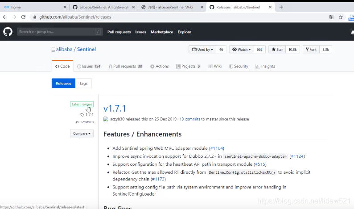This screenshot has width=354, height=209.
Task: Click Pull requests in top navigation
Action: pos(119,32)
